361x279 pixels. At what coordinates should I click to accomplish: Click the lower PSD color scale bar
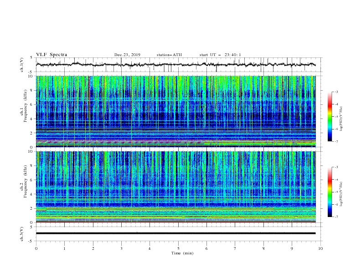click(x=330, y=192)
